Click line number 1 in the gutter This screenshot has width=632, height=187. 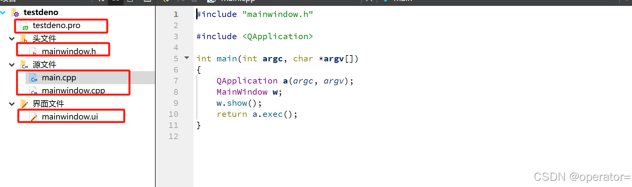pyautogui.click(x=176, y=14)
